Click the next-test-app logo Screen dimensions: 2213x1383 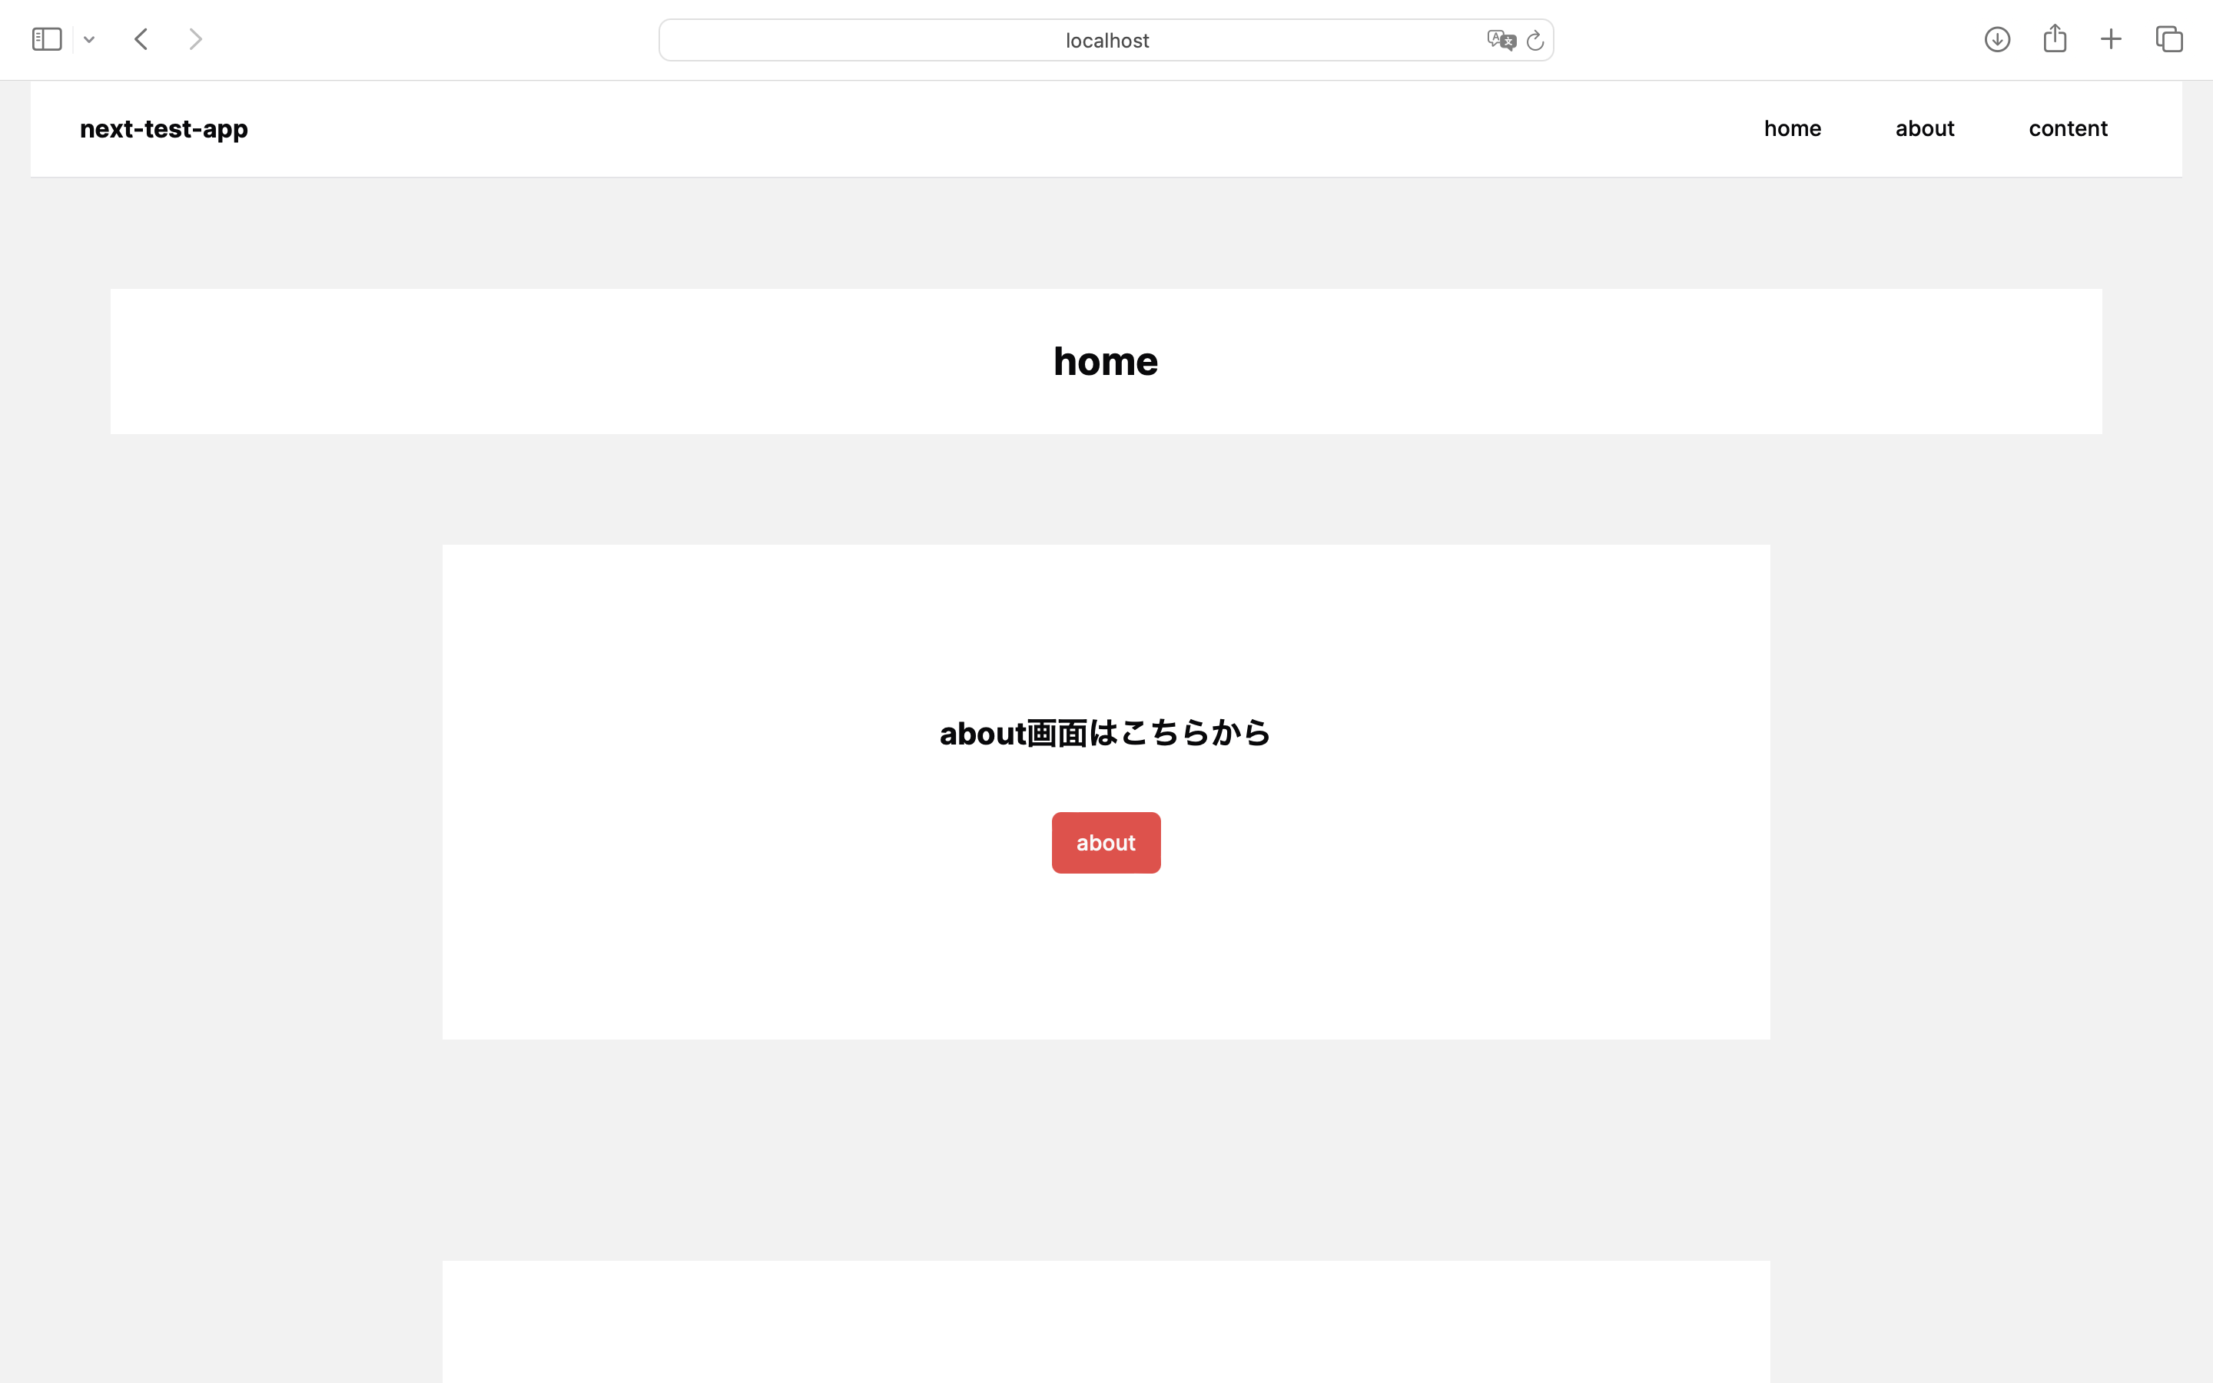(164, 128)
